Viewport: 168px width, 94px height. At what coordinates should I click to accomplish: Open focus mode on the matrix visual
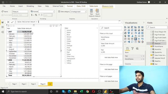click(x=57, y=26)
